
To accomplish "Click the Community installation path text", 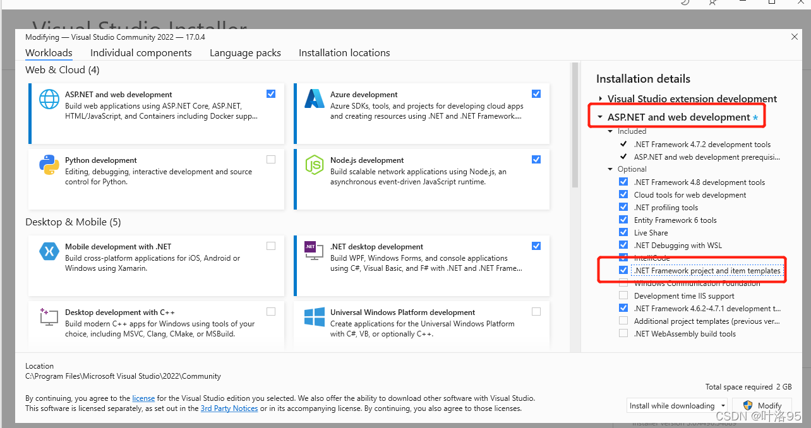I will click(x=123, y=376).
